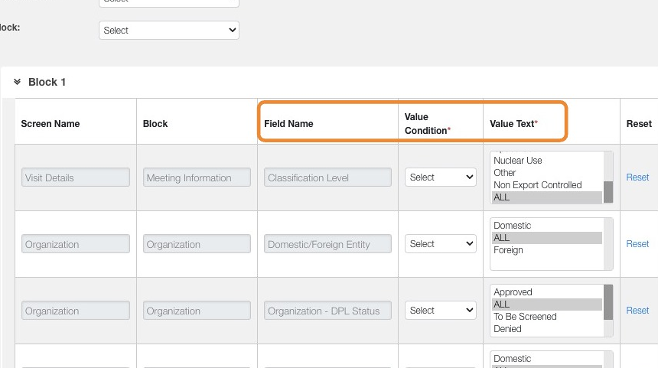Choose Other in Classification Level value list
Image resolution: width=658 pixels, height=368 pixels.
click(x=505, y=173)
